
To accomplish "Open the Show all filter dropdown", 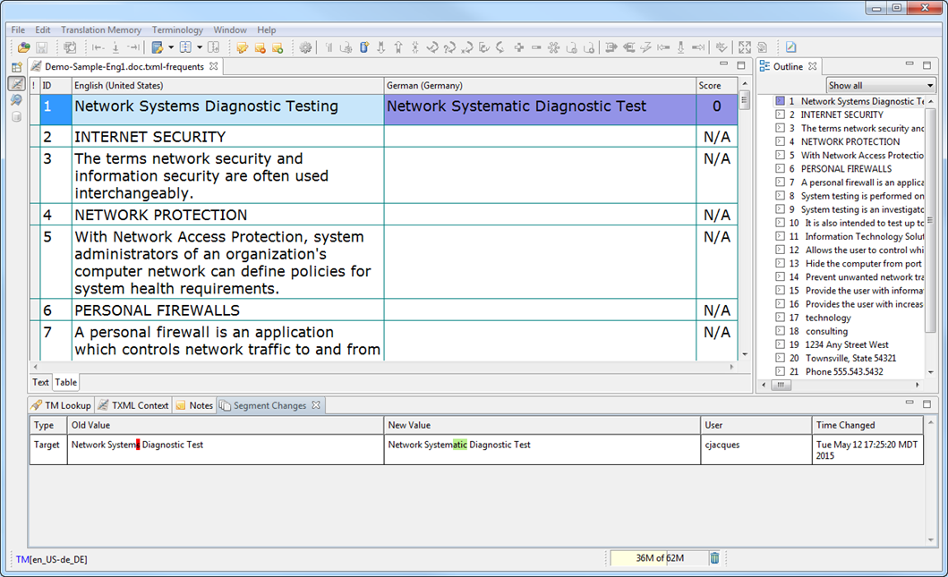I will pos(881,85).
